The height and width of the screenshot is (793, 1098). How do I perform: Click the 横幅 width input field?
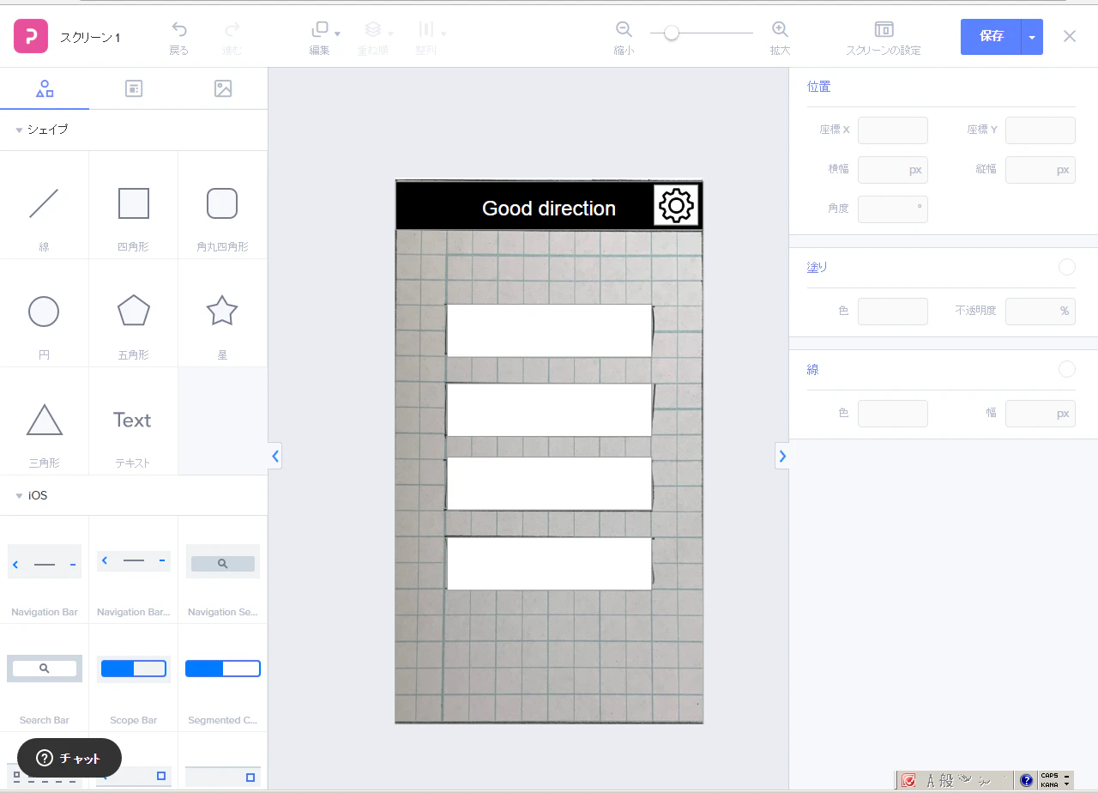point(893,170)
